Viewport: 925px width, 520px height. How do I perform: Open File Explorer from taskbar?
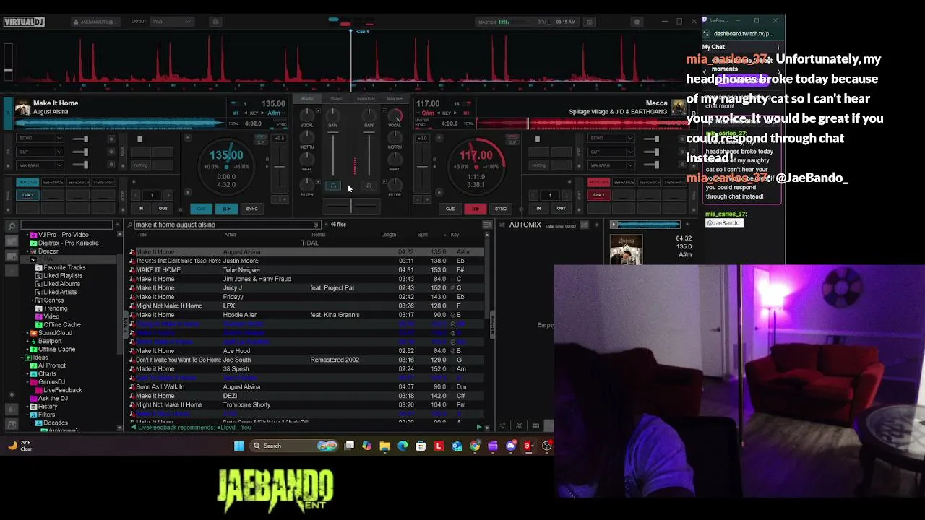(x=384, y=446)
